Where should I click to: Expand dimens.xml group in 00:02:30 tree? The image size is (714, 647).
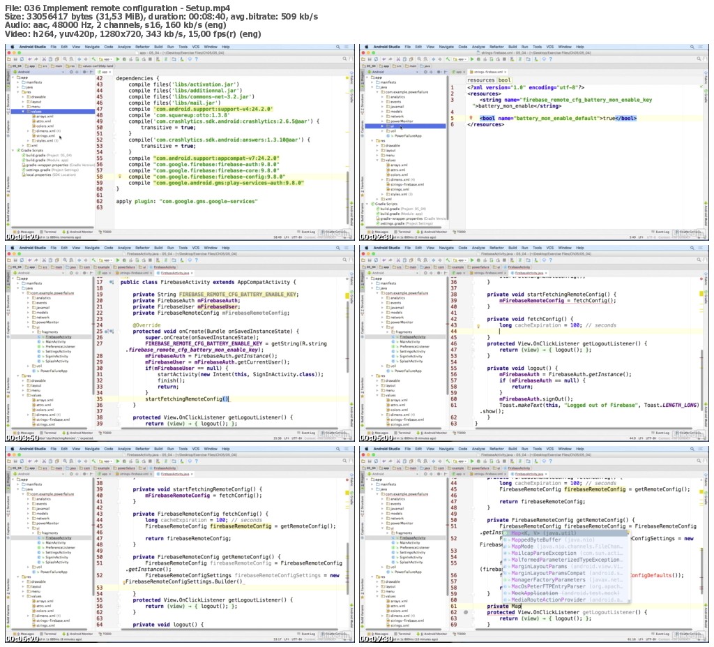tap(381, 179)
